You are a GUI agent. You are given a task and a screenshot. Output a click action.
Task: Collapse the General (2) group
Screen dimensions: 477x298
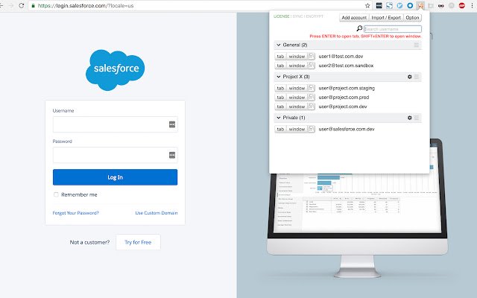click(278, 45)
